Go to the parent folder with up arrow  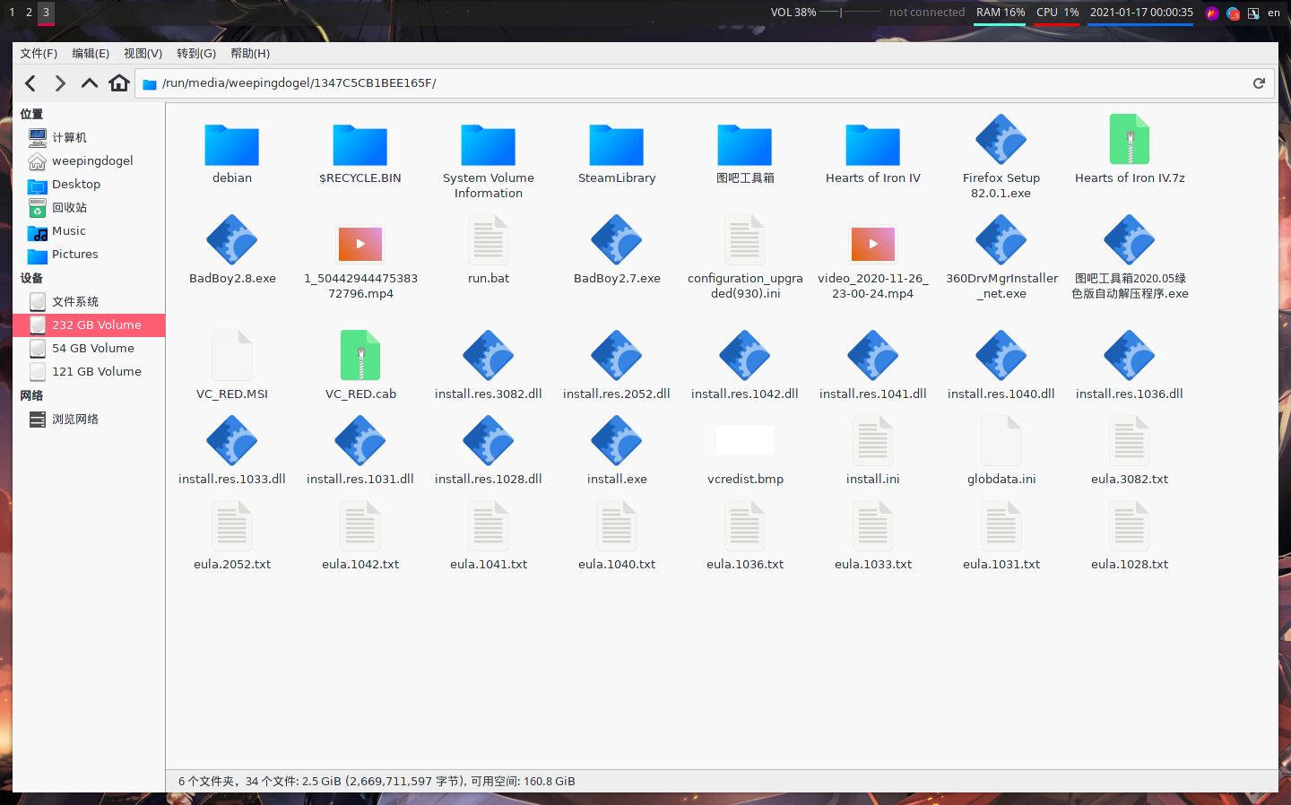tap(90, 83)
